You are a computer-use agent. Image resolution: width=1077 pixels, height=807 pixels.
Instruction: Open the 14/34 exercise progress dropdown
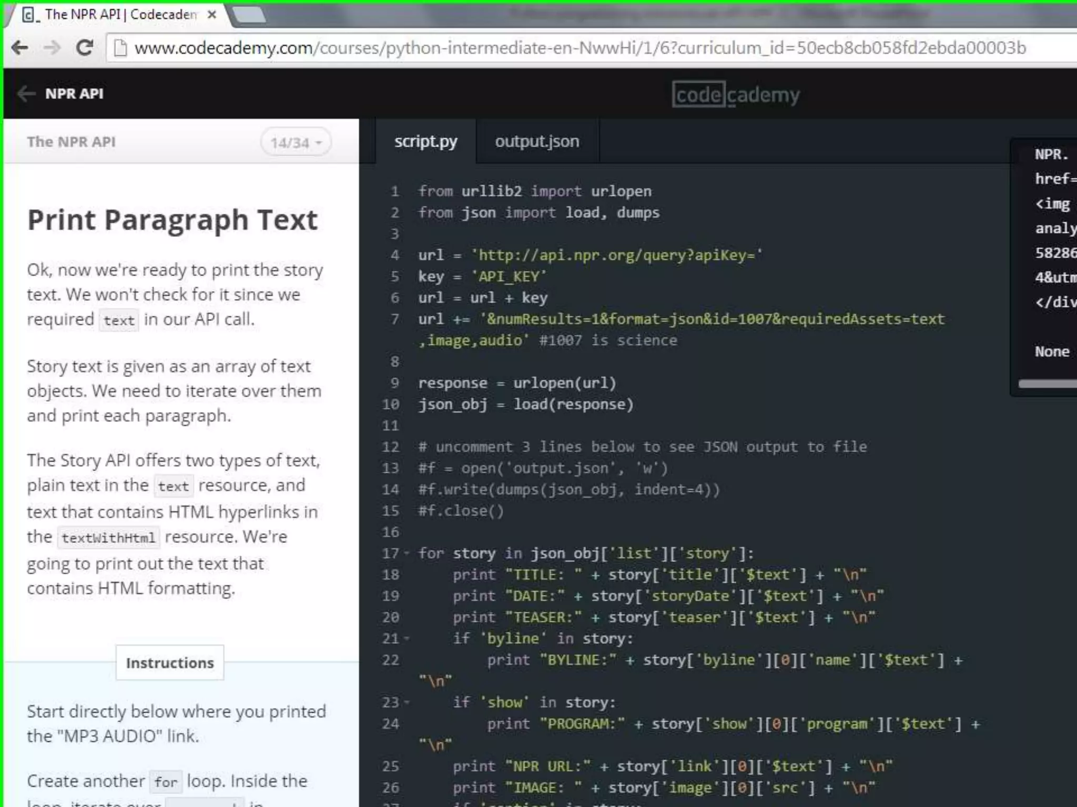pos(296,142)
